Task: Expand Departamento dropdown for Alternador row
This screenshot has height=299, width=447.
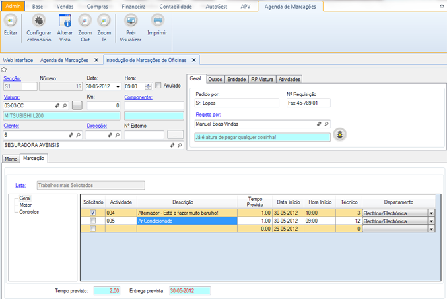Action: coord(431,213)
